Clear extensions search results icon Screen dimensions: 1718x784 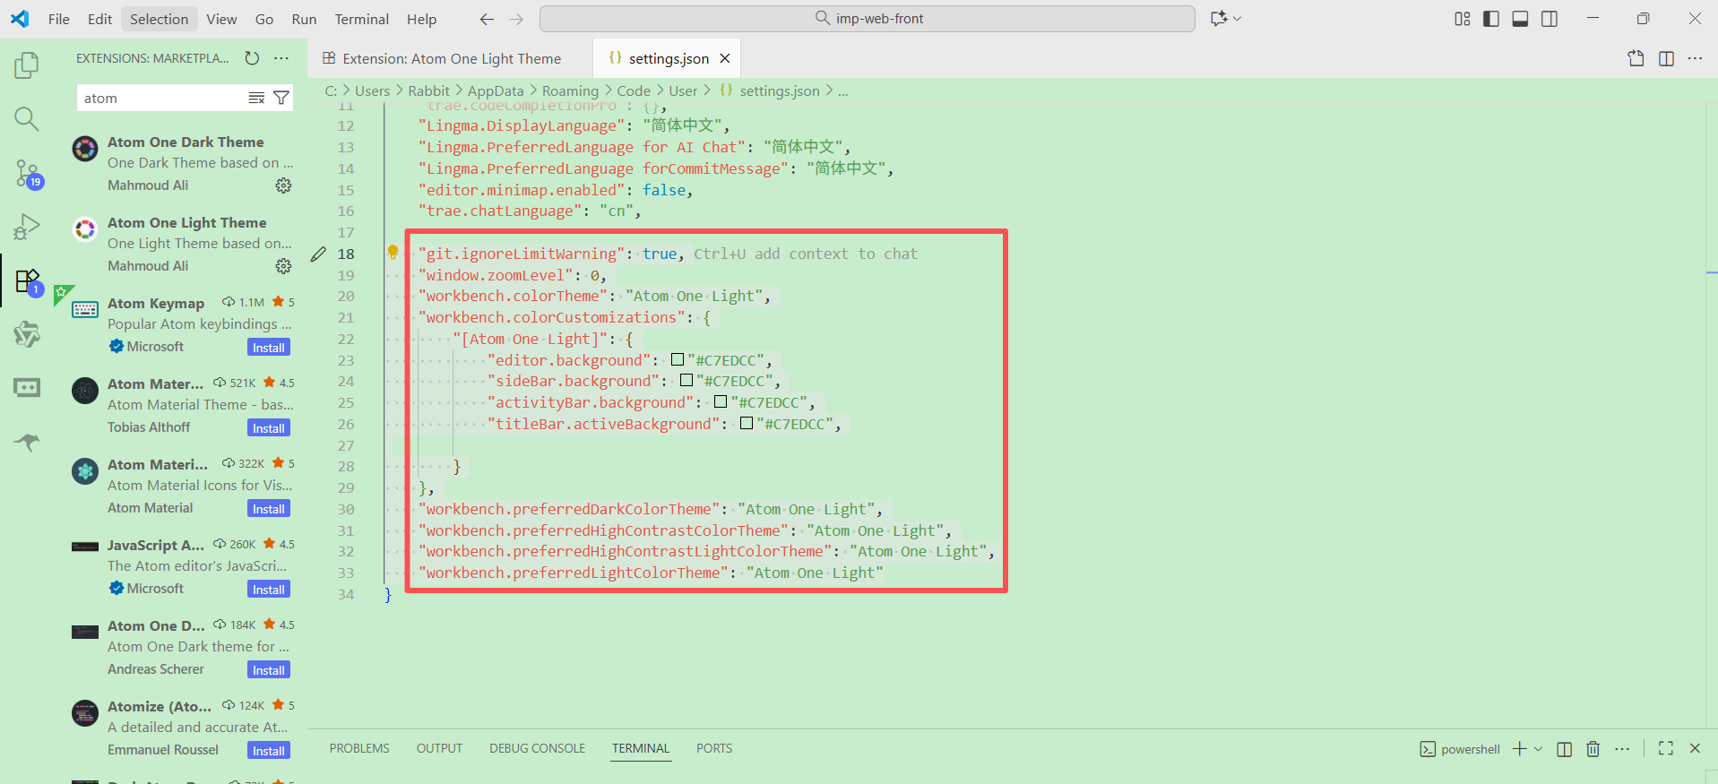click(256, 98)
